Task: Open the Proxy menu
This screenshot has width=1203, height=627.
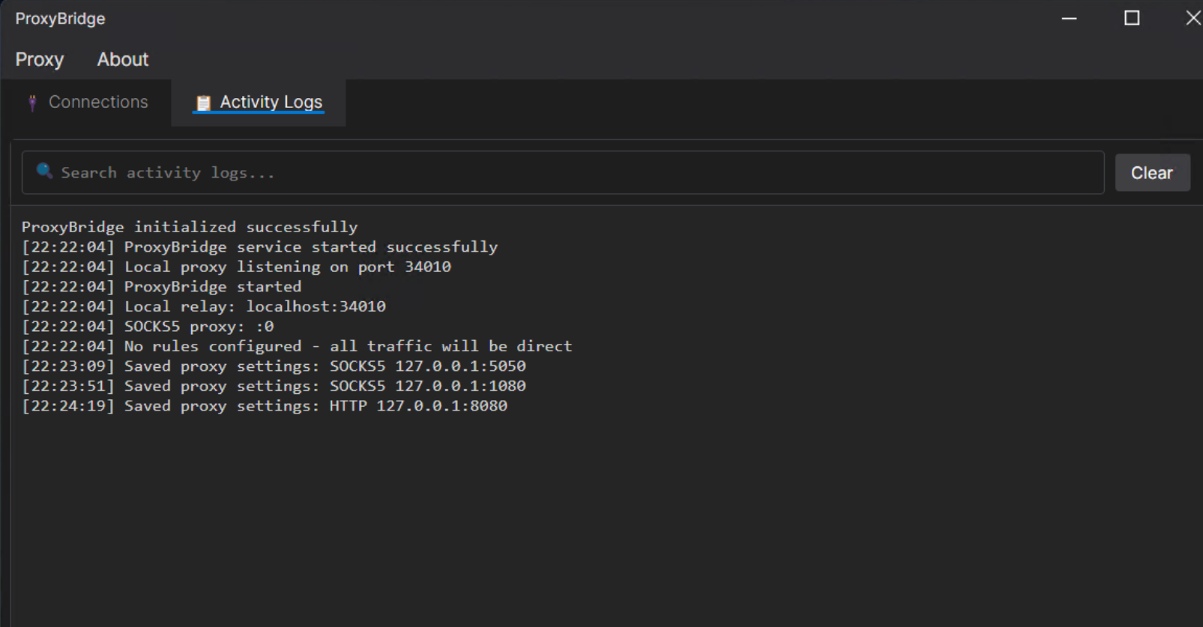Action: tap(40, 59)
